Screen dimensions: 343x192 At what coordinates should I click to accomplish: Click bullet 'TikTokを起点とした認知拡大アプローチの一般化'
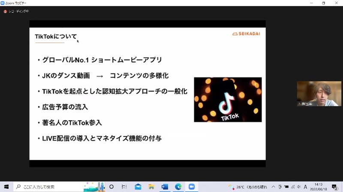[114, 91]
